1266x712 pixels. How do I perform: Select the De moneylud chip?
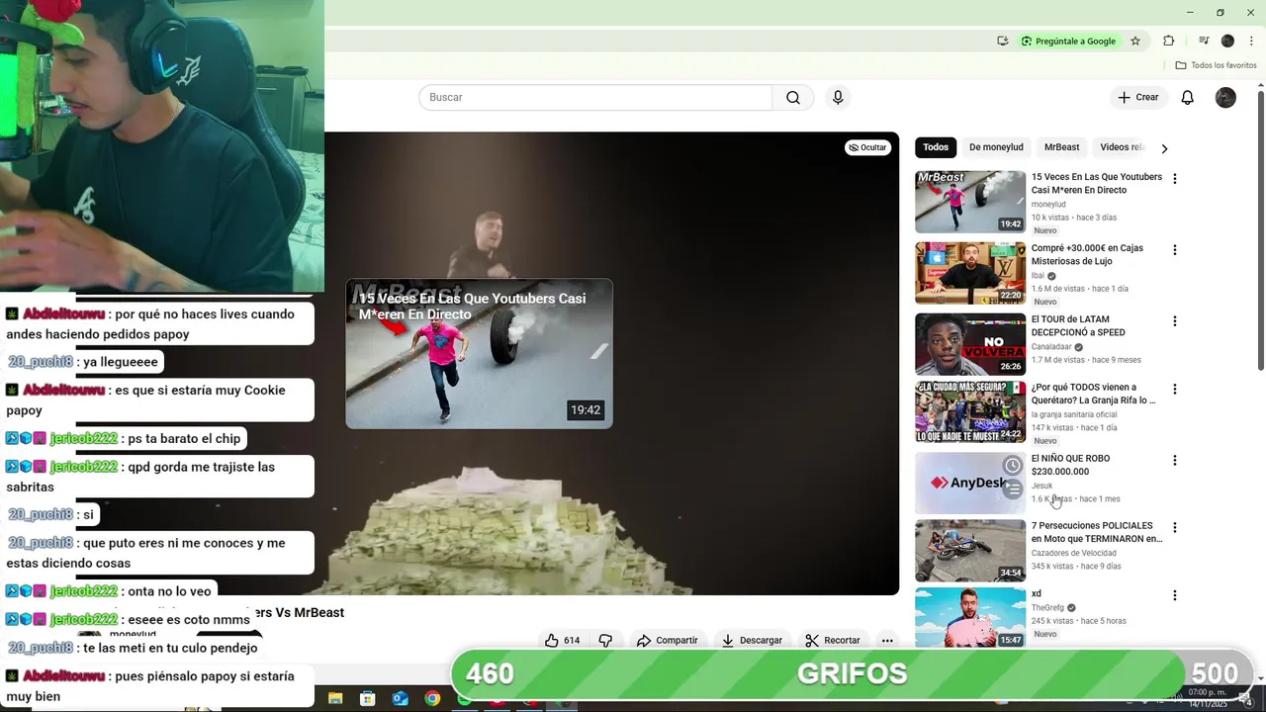point(996,147)
